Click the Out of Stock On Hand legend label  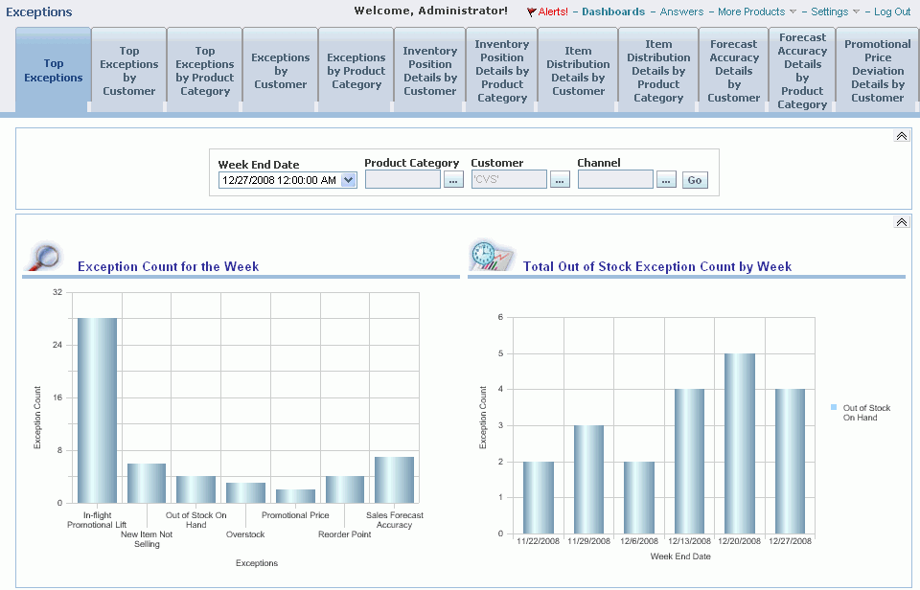866,412
